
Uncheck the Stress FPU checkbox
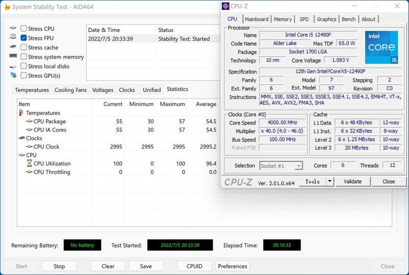click(x=24, y=38)
